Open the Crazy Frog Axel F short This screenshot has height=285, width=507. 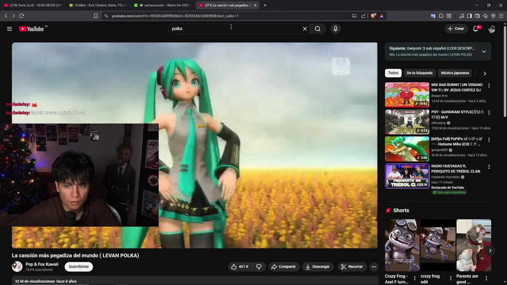402,245
